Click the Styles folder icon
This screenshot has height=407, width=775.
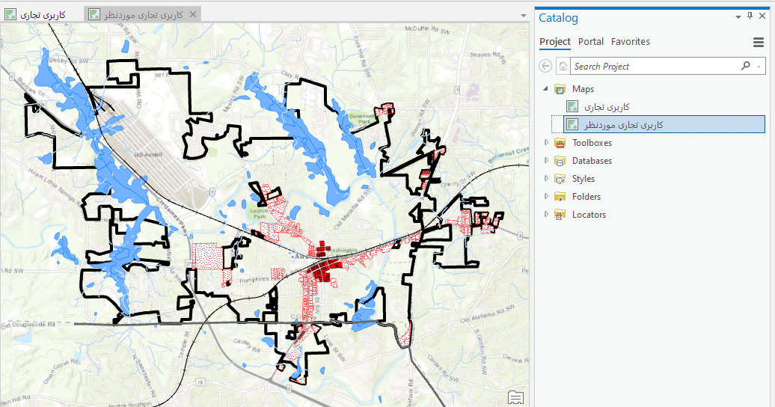pyautogui.click(x=560, y=179)
